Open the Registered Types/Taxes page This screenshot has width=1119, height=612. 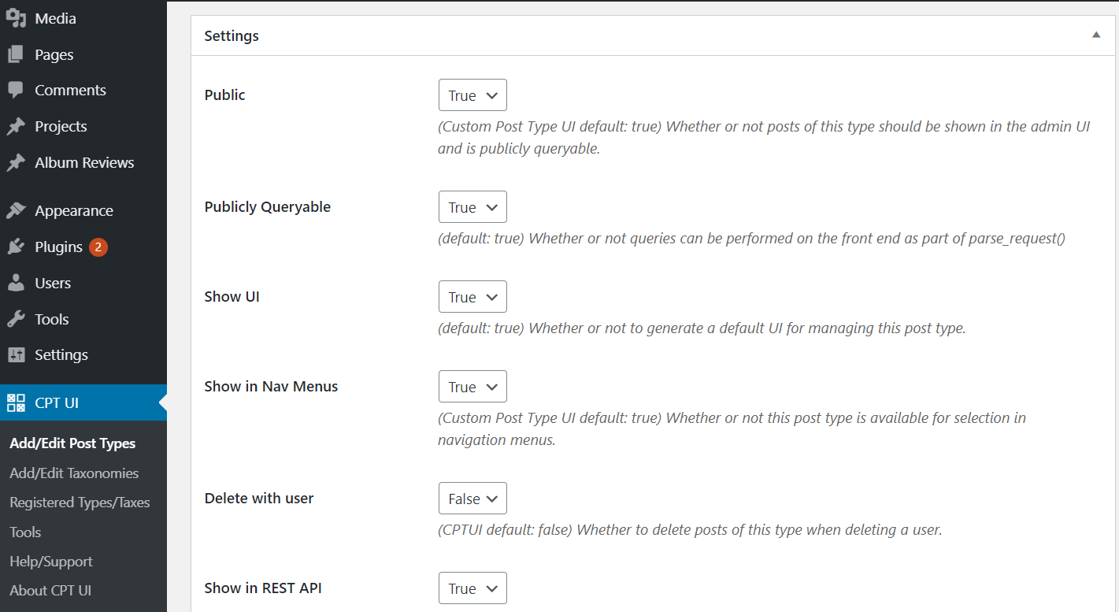point(80,502)
